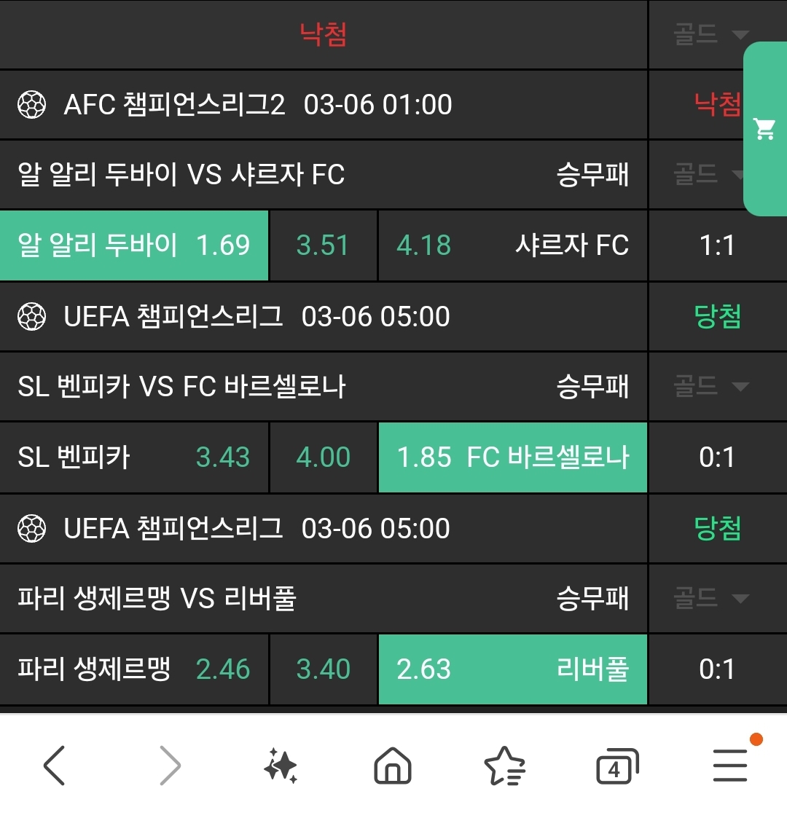Go to the browser home page
This screenshot has width=787, height=818.
tap(392, 766)
